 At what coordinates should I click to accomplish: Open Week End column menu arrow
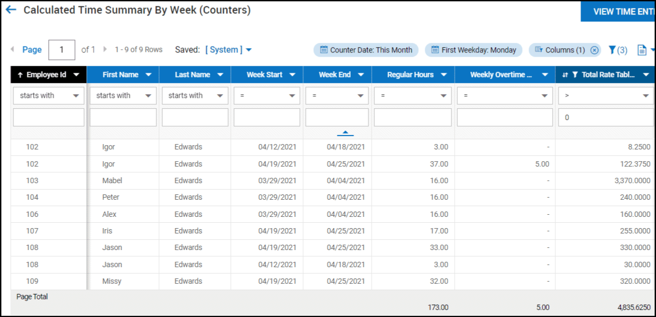(x=361, y=75)
